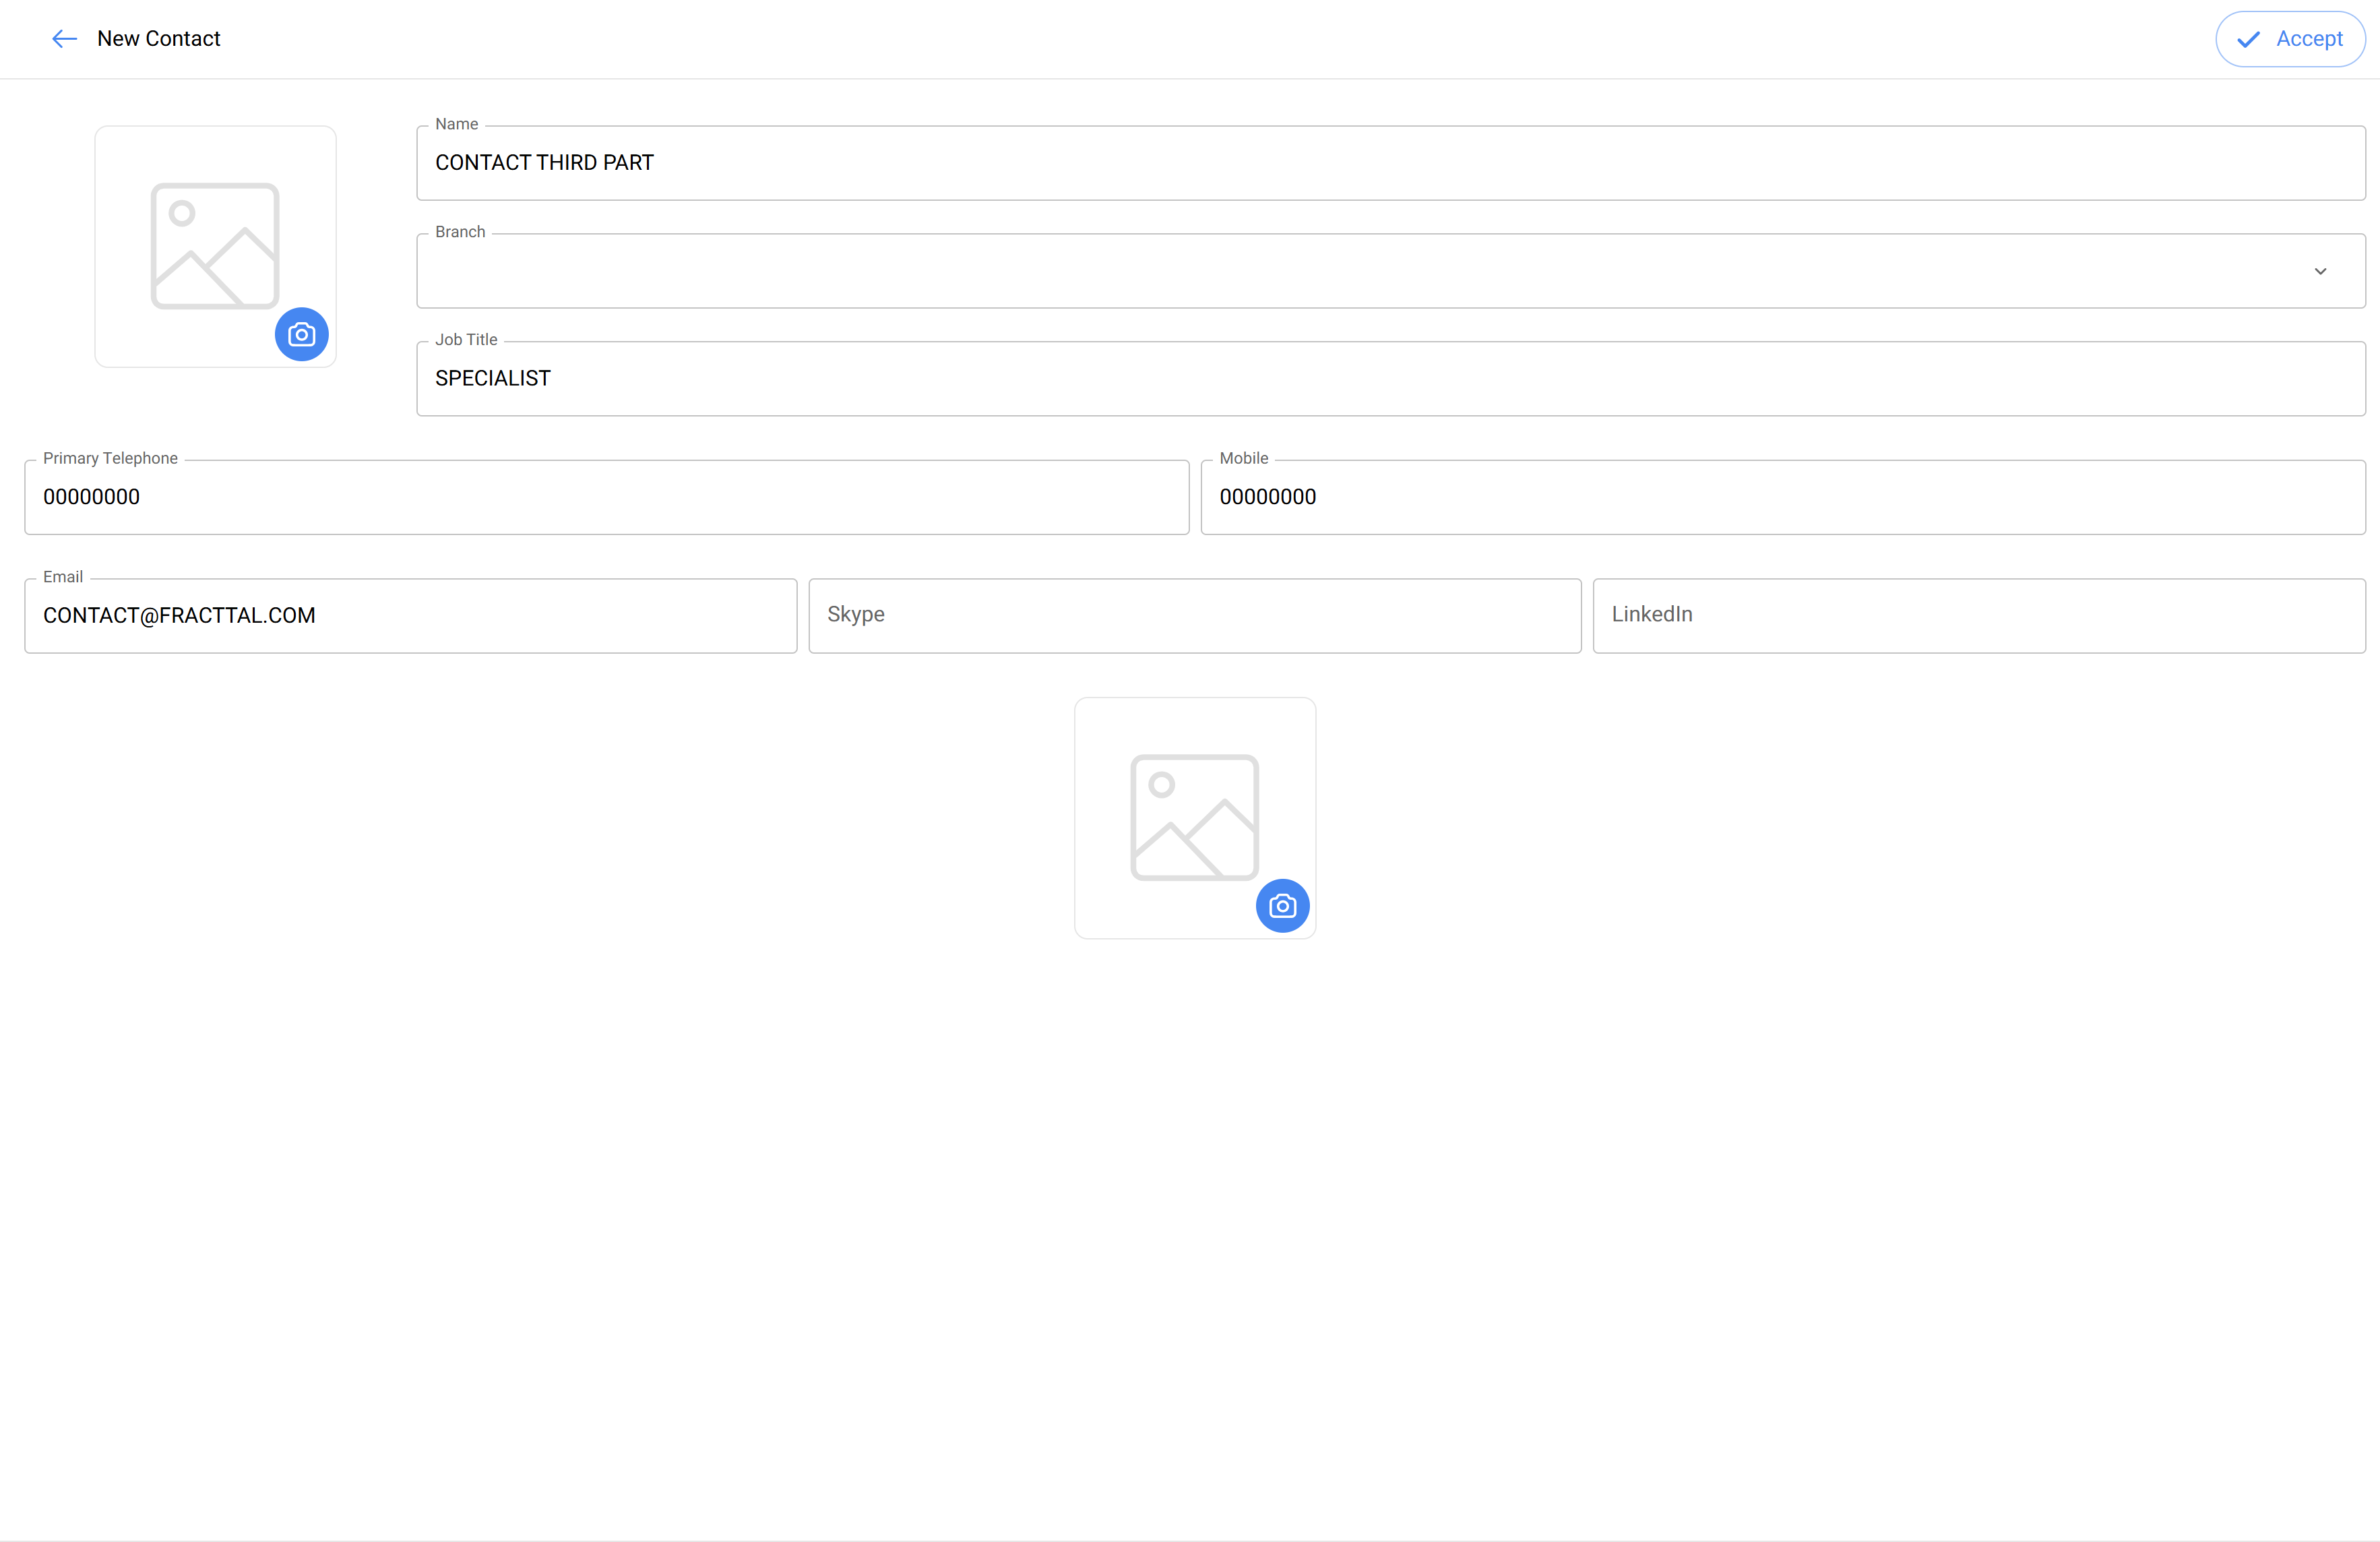Click the camera icon on top-left photo

301,334
